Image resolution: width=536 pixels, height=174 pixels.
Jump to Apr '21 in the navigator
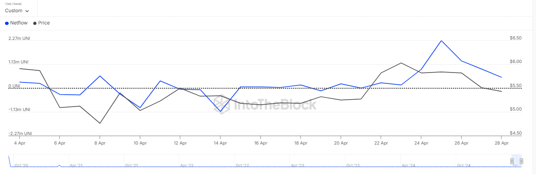pos(77,165)
